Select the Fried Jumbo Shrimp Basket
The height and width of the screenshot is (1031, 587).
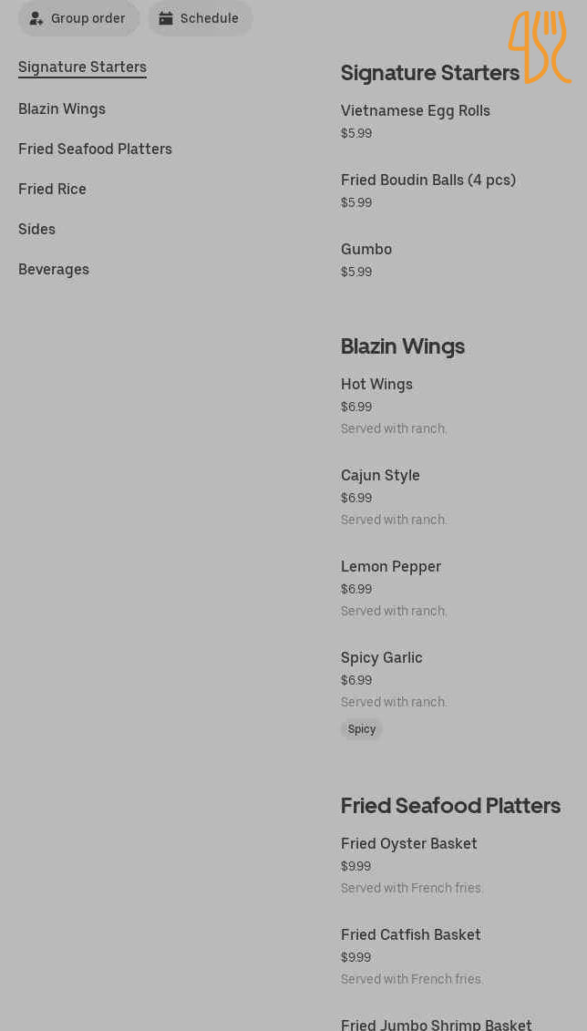point(437,1025)
